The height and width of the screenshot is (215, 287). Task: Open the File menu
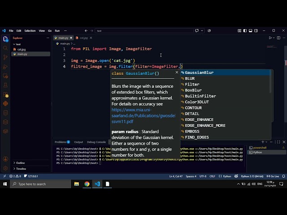[x=11, y=31]
